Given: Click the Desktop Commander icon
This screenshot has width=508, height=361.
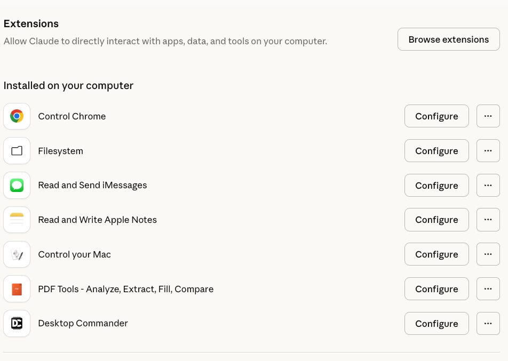Looking at the screenshot, I should tap(17, 324).
